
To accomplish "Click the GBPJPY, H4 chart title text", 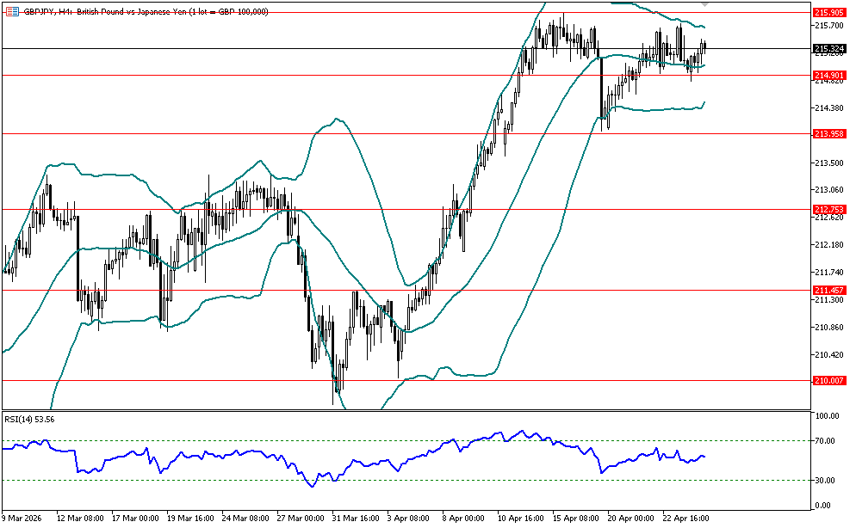I will tap(146, 11).
